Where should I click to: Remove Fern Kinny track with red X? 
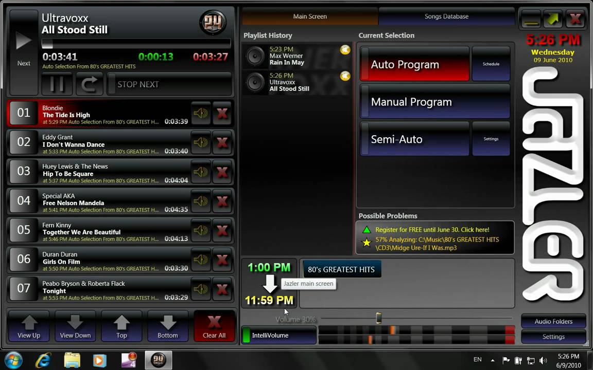[222, 230]
